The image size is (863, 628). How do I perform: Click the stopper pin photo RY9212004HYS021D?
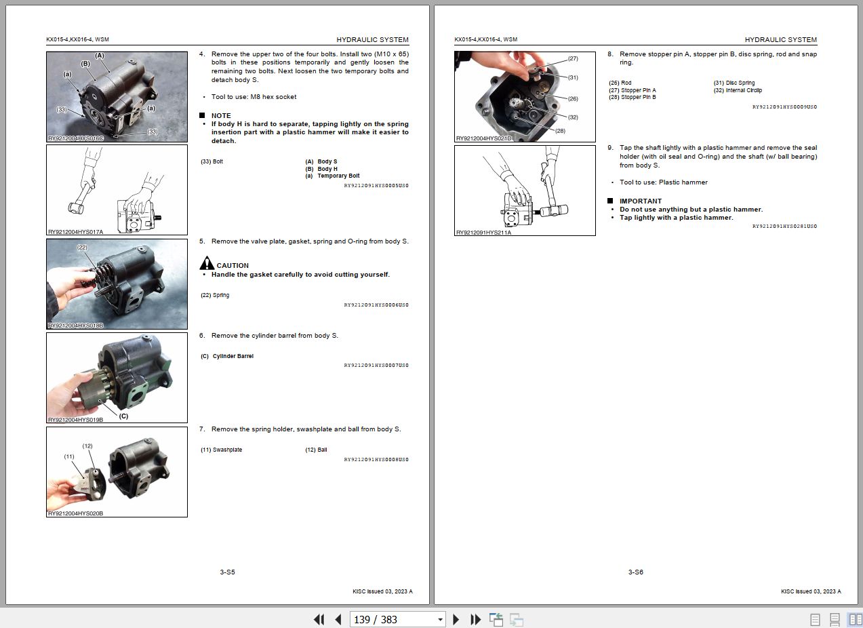pyautogui.click(x=525, y=96)
